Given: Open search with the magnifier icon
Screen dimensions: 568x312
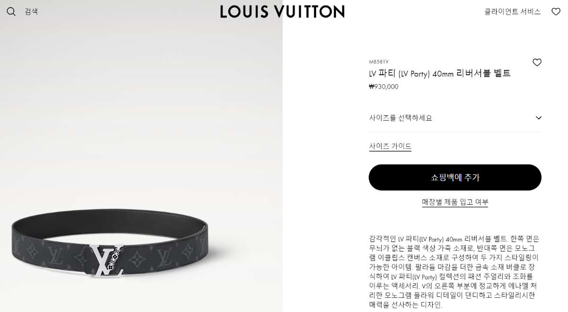Looking at the screenshot, I should click(11, 11).
